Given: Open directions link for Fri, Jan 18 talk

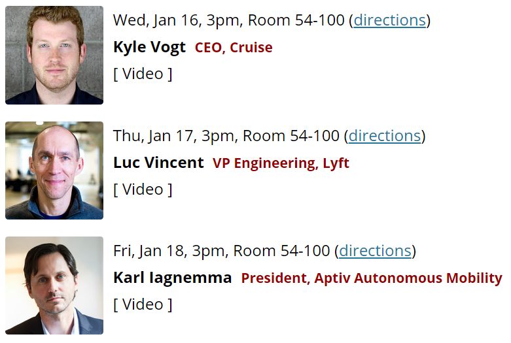Looking at the screenshot, I should point(375,251).
